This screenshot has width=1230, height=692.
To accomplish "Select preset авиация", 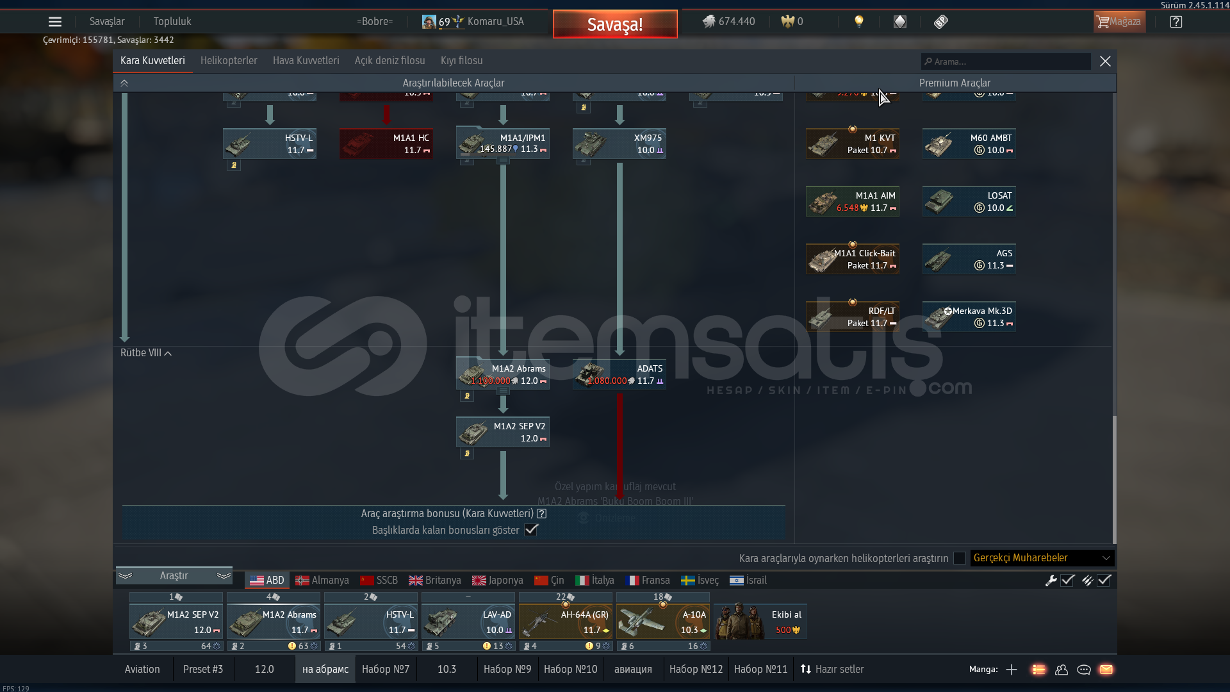I will pos(633,670).
